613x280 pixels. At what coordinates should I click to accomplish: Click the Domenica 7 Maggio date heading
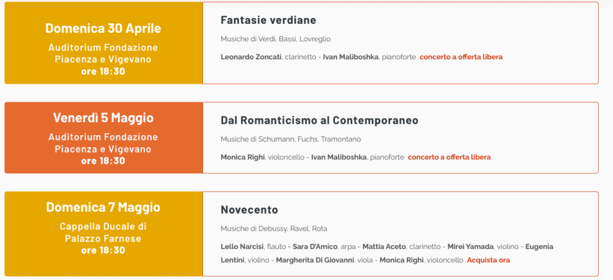pyautogui.click(x=103, y=207)
